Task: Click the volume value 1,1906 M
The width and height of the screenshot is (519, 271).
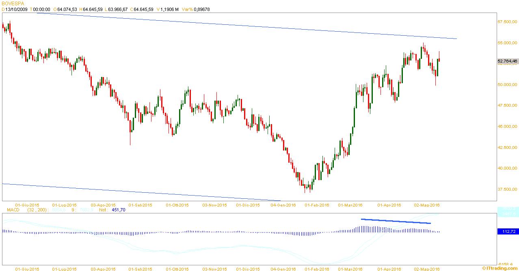Action: pyautogui.click(x=168, y=9)
